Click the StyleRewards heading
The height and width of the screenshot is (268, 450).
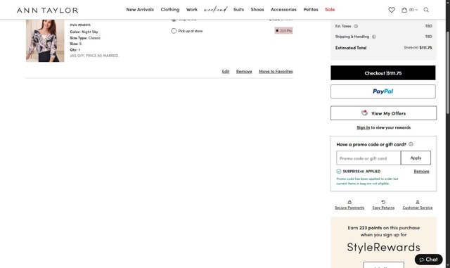coord(383,248)
